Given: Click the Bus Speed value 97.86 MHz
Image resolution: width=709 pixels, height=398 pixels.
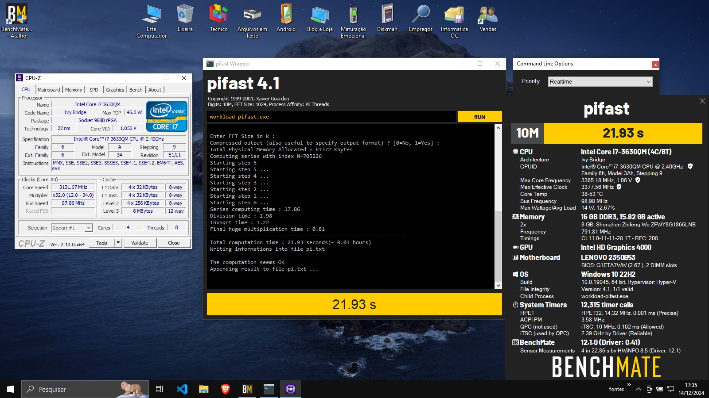Looking at the screenshot, I should coord(73,203).
